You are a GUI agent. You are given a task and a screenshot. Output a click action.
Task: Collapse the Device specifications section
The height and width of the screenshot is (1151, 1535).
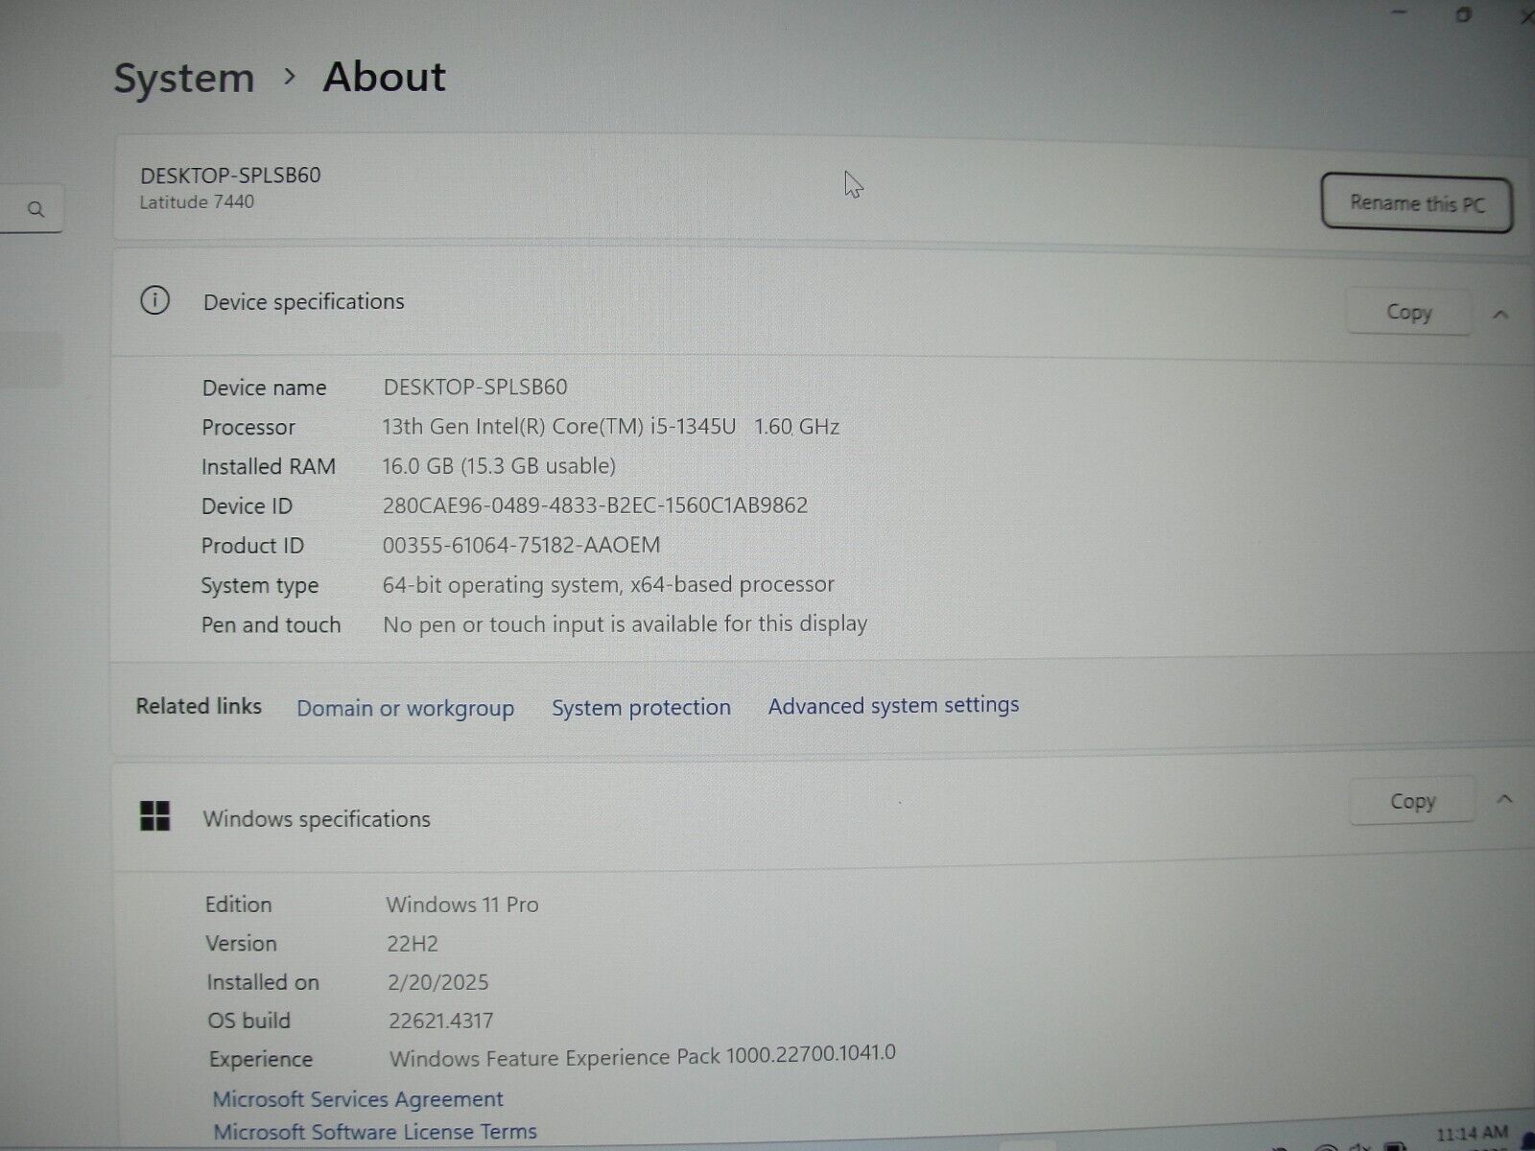coord(1500,314)
